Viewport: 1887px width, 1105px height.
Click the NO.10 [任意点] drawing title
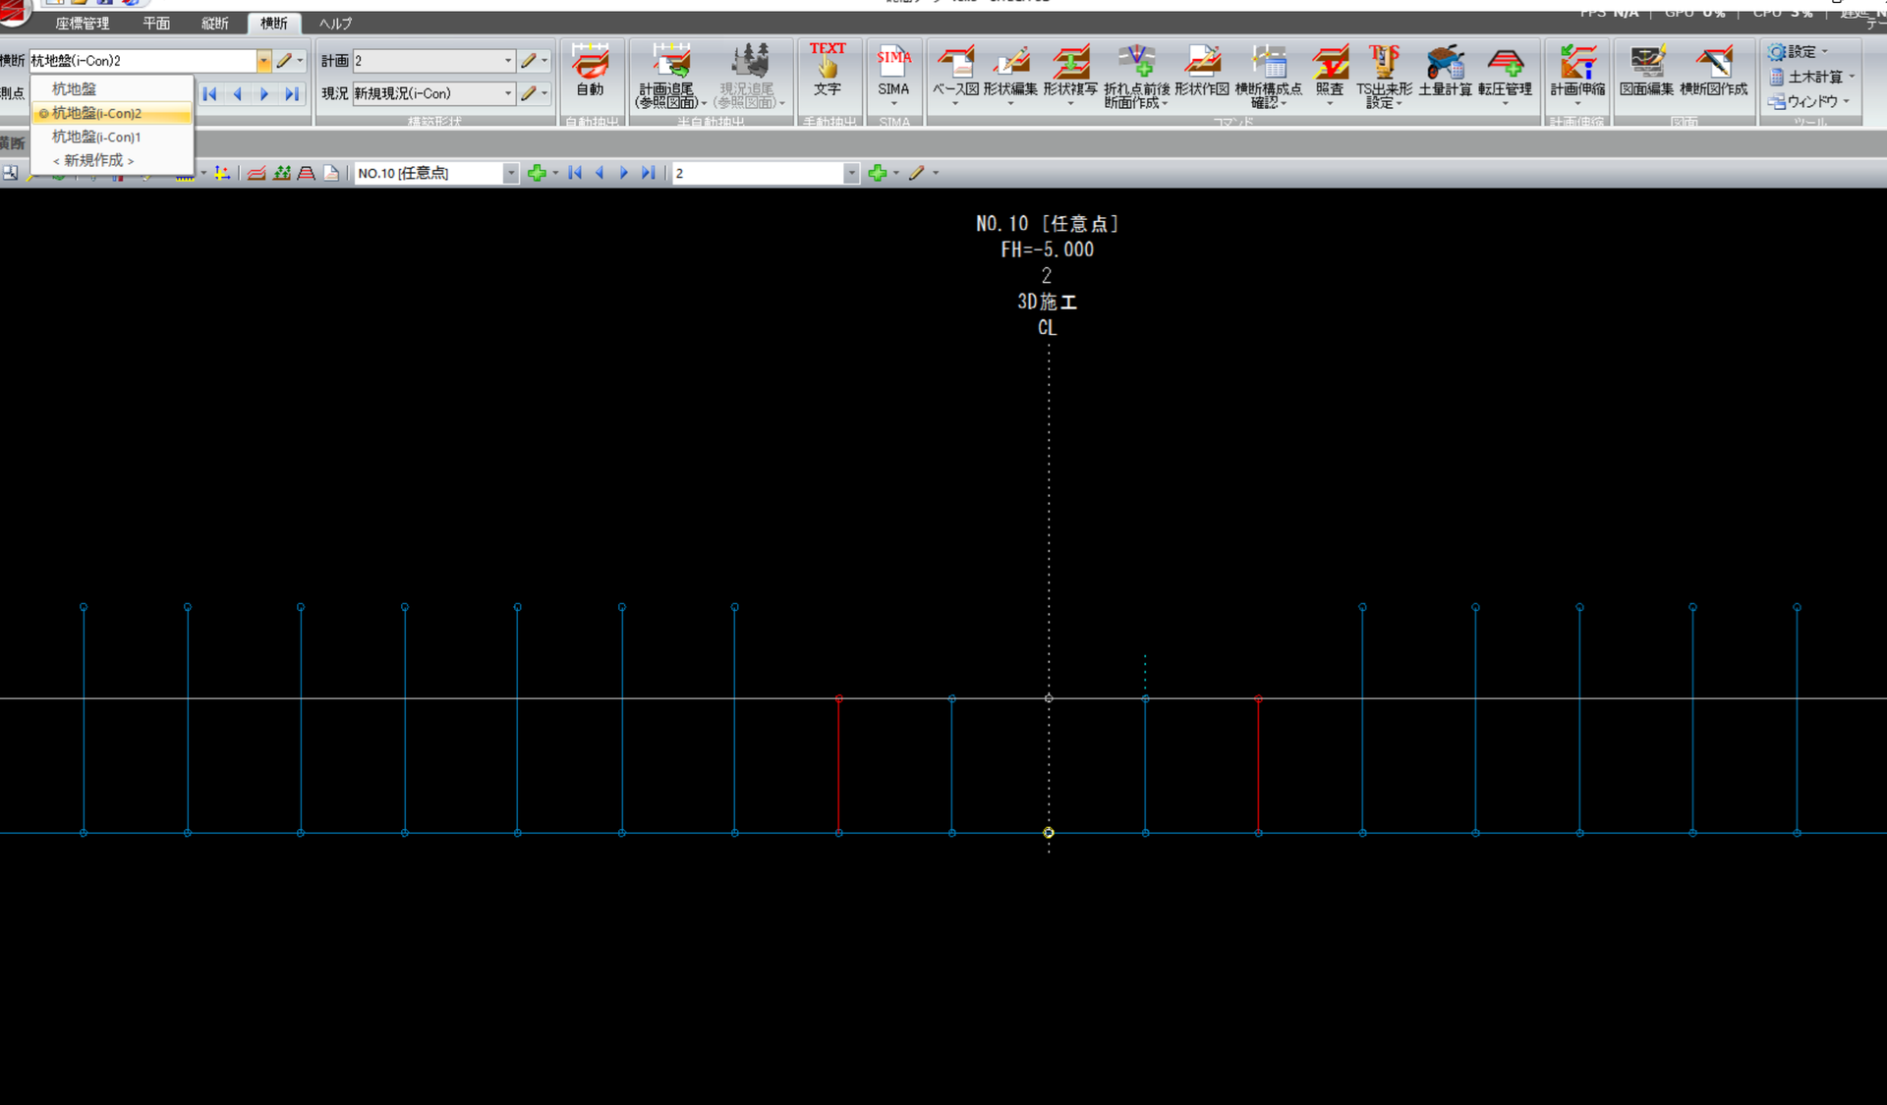point(1047,224)
